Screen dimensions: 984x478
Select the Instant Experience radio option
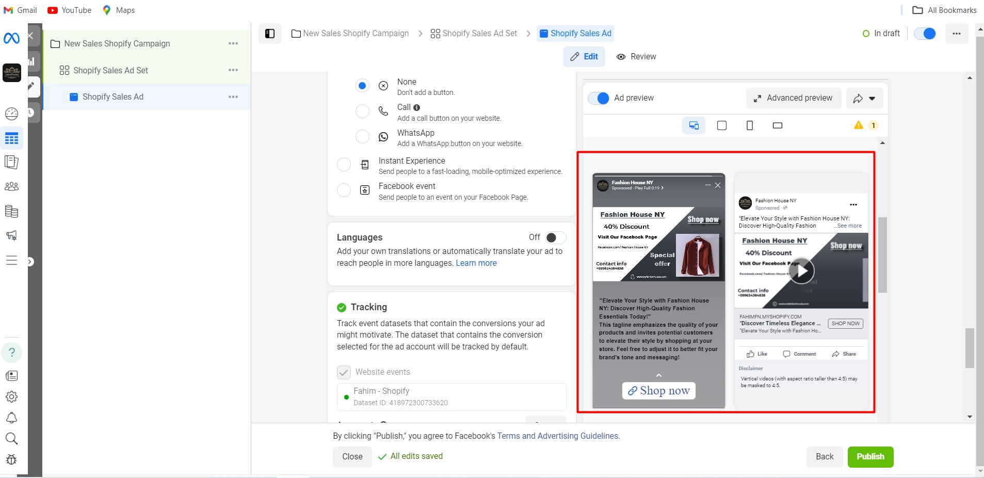pos(344,164)
